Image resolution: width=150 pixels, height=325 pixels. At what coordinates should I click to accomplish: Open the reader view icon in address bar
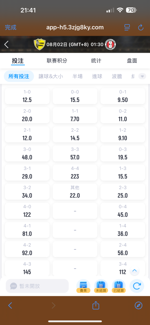click(x=127, y=27)
